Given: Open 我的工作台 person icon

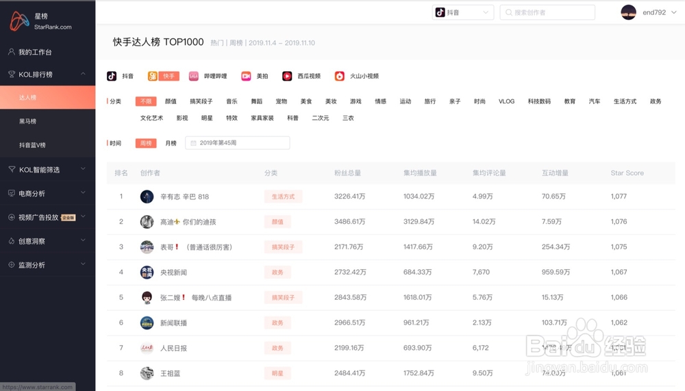Looking at the screenshot, I should 12,51.
